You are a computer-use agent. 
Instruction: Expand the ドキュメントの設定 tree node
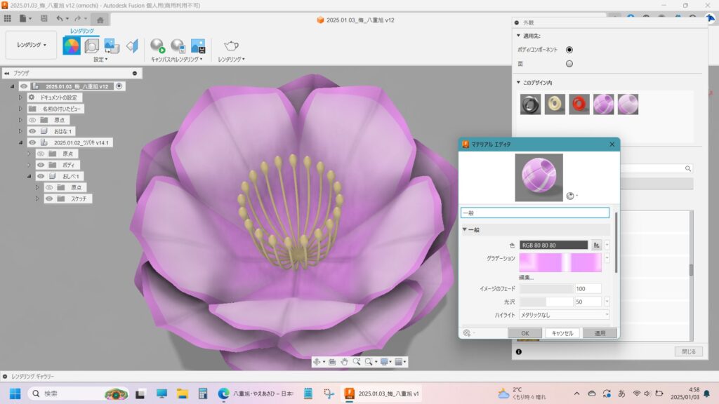(21, 97)
